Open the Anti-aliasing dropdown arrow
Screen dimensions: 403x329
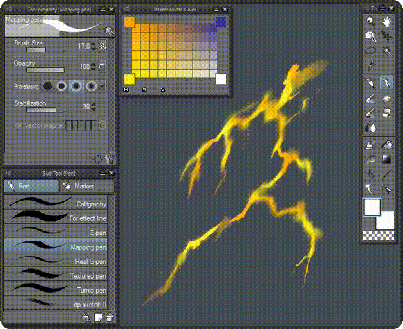pyautogui.click(x=102, y=86)
